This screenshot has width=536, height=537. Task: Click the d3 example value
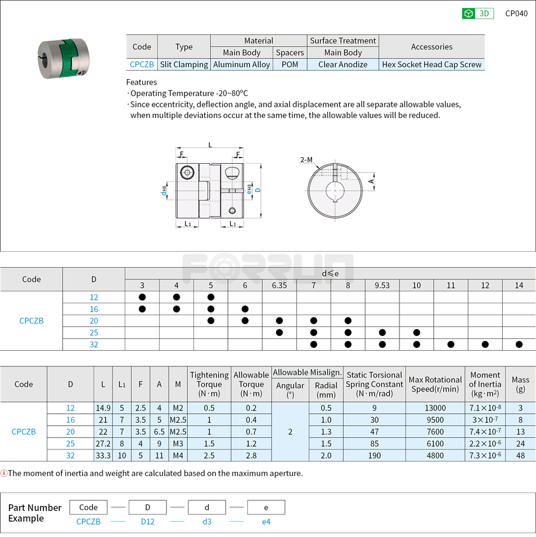click(x=207, y=522)
